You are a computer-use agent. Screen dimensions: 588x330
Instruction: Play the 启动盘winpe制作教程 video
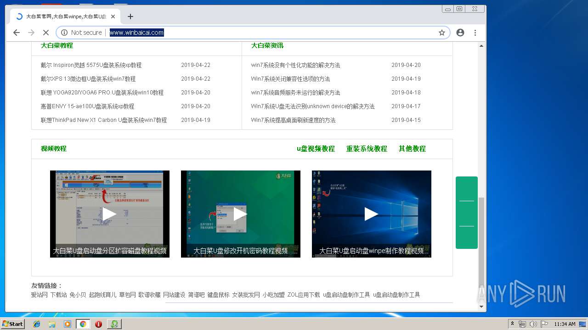coord(371,214)
